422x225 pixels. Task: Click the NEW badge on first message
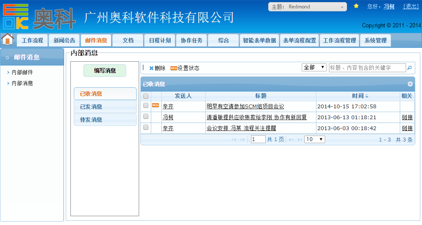[x=155, y=105]
